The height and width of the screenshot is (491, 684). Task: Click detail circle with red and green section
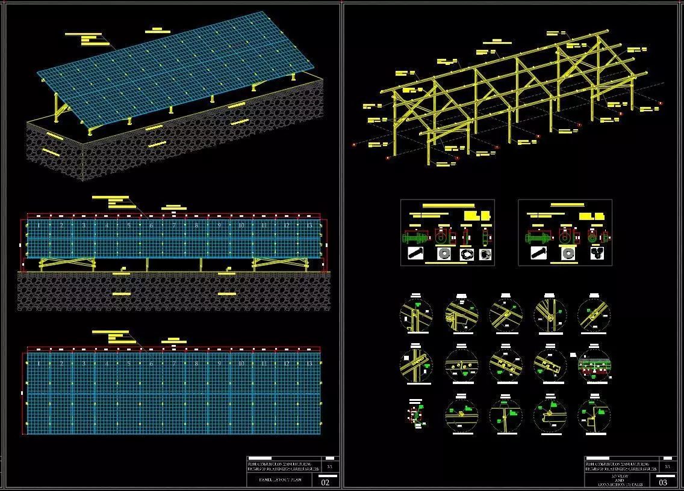tap(594, 365)
